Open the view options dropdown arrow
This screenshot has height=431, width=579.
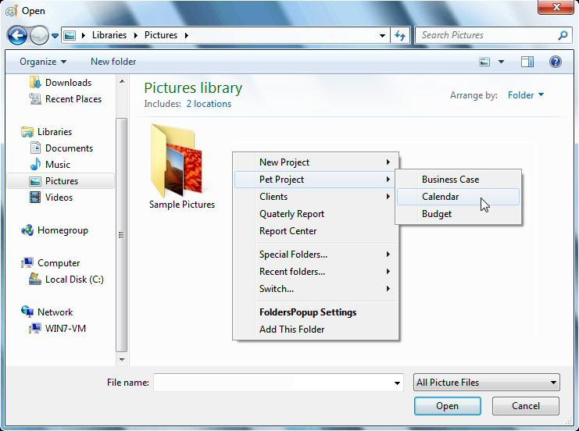501,62
